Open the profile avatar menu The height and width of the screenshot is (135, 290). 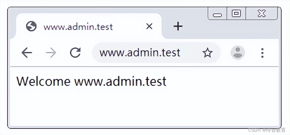(x=238, y=53)
